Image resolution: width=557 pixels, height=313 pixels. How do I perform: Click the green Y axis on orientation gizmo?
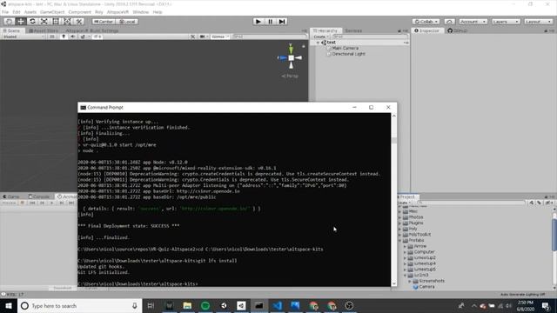point(291,49)
